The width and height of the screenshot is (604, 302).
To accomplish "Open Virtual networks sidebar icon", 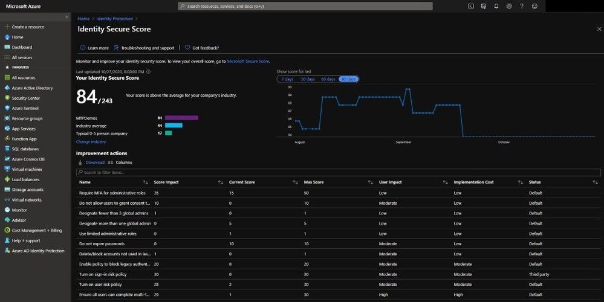I will click(7, 200).
